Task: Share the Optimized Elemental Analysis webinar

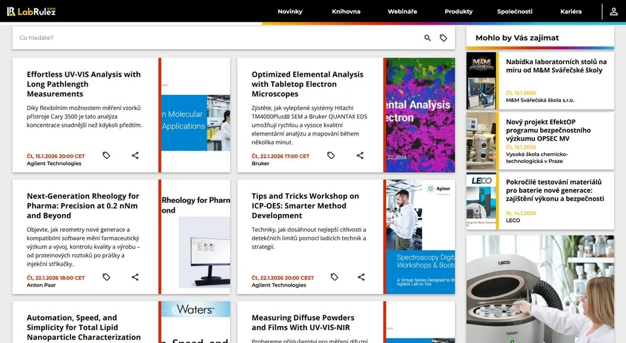Action: [360, 156]
